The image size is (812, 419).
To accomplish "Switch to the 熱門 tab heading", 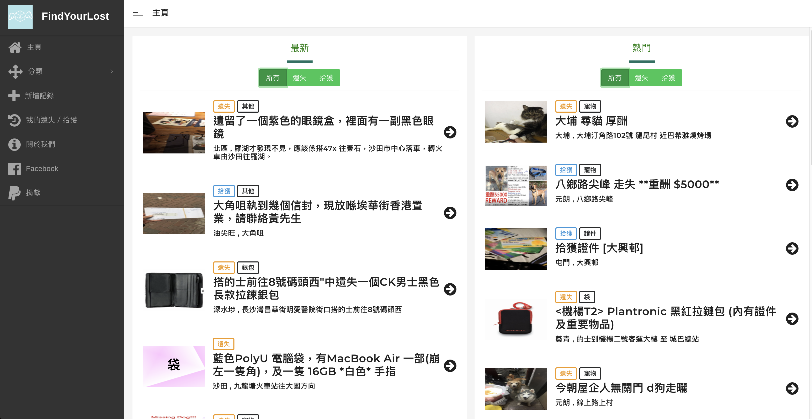I will click(641, 48).
